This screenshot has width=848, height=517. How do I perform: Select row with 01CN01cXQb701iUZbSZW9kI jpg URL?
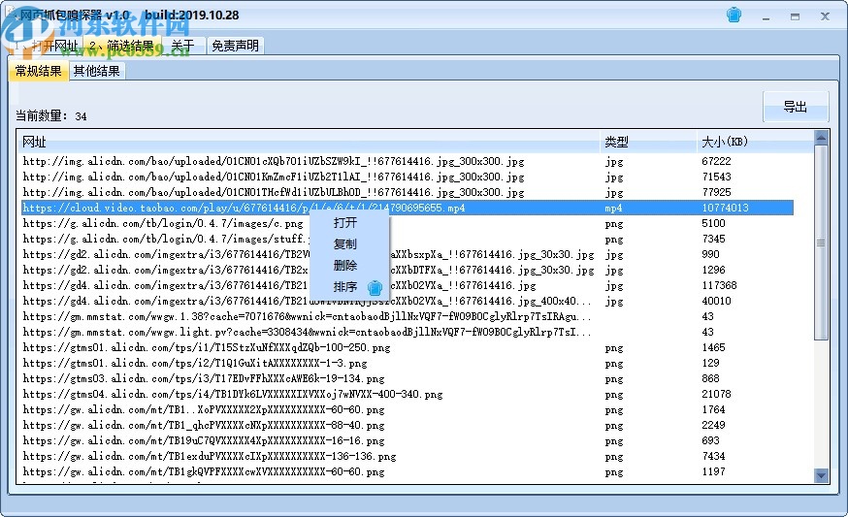408,161
